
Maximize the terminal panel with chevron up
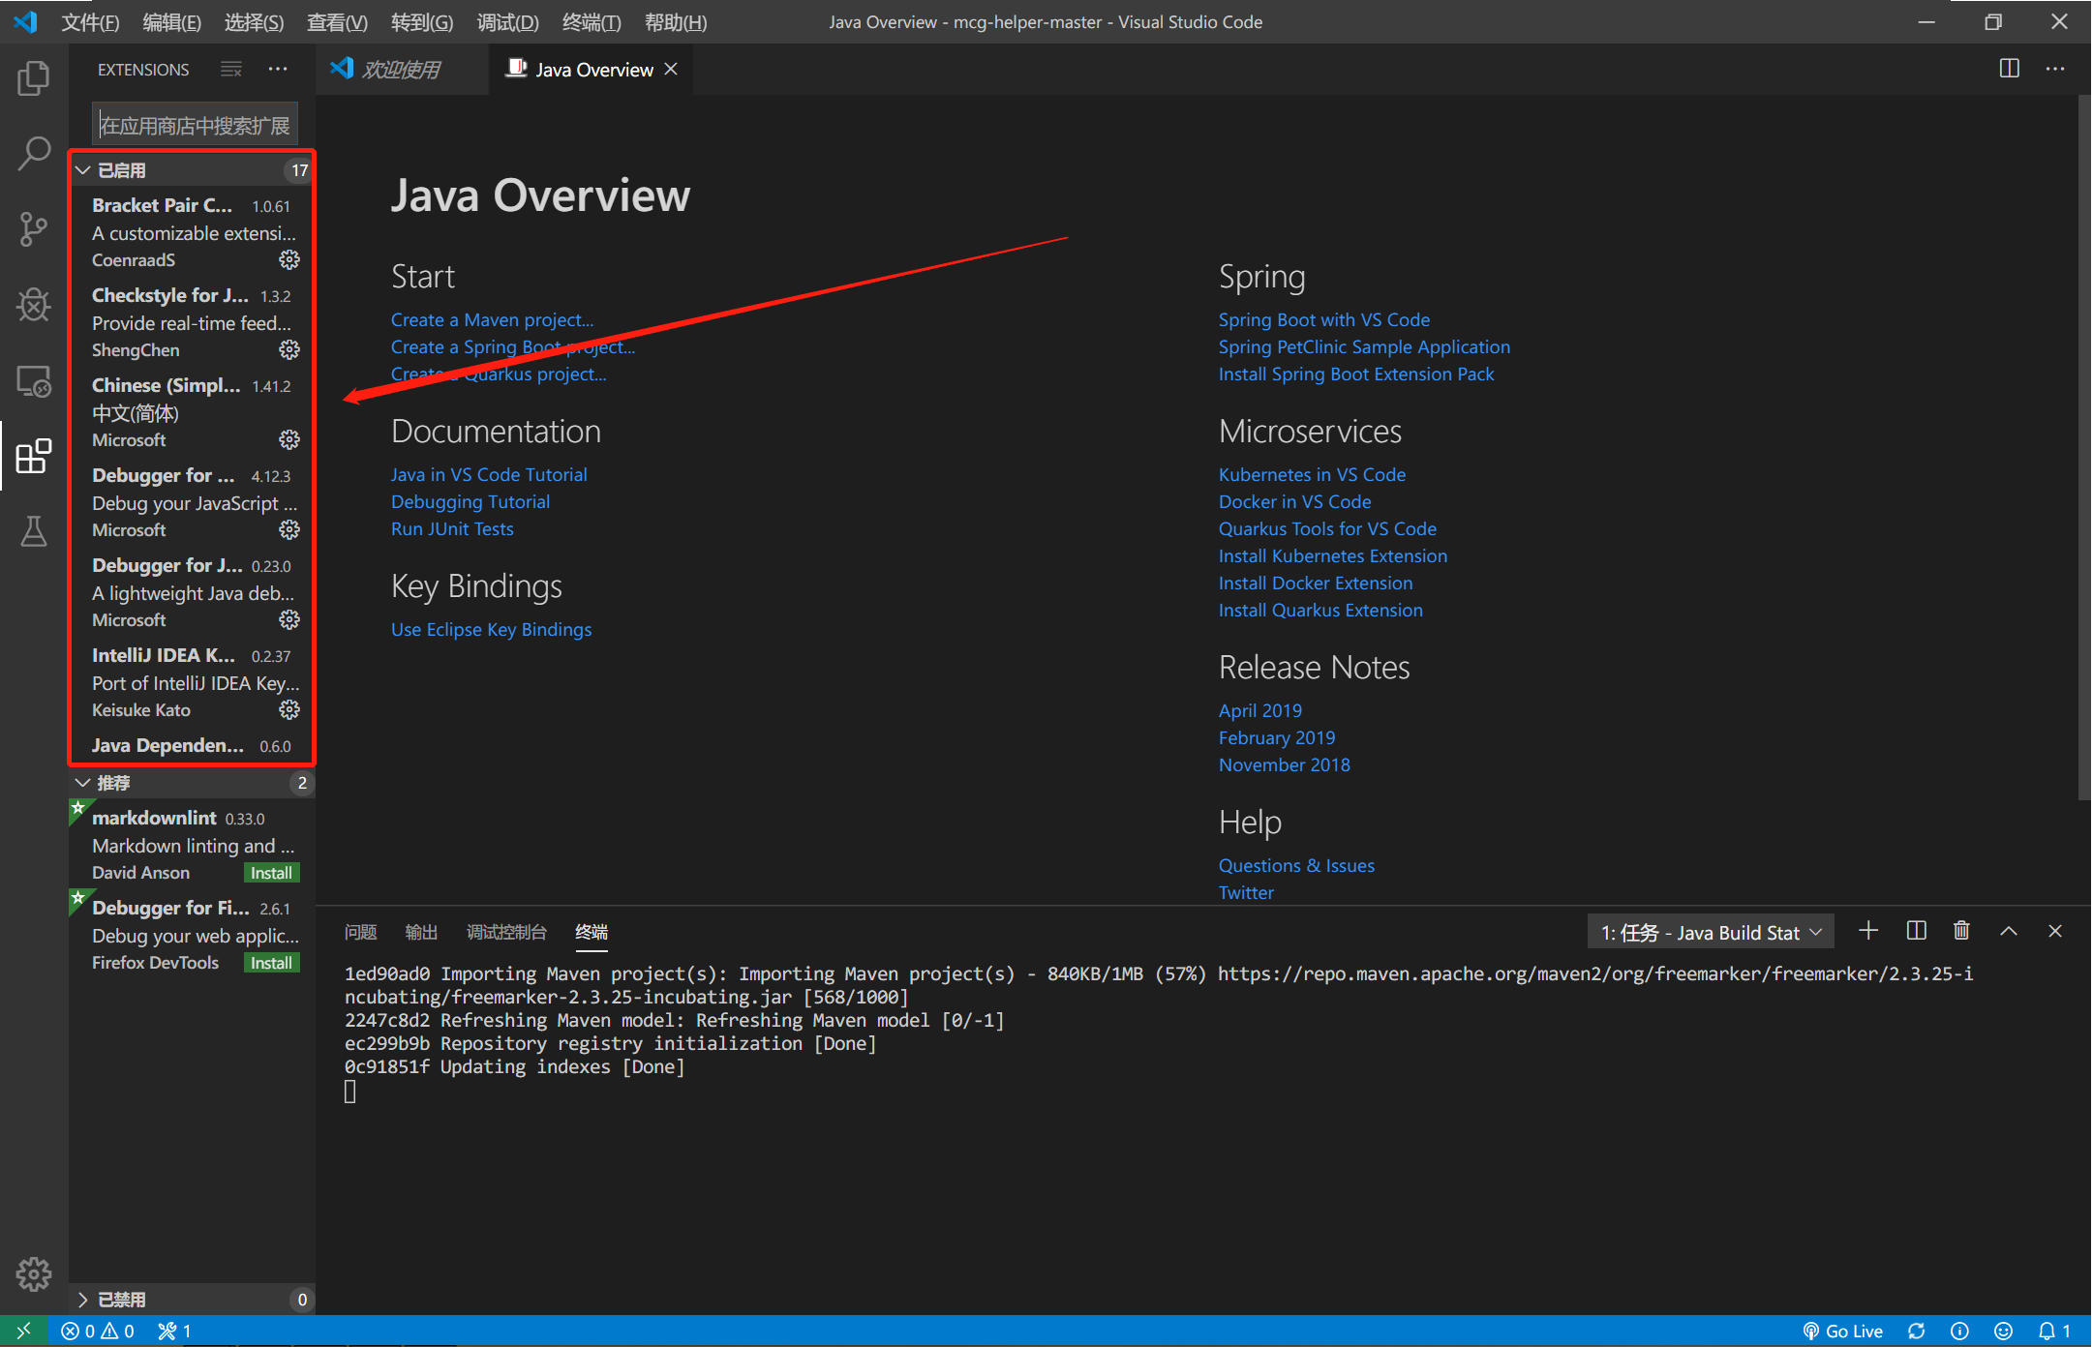tap(2009, 931)
